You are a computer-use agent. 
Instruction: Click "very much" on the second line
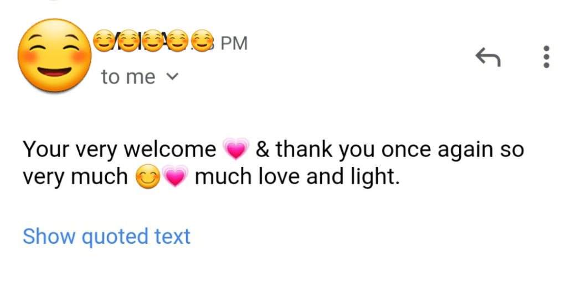(x=75, y=178)
